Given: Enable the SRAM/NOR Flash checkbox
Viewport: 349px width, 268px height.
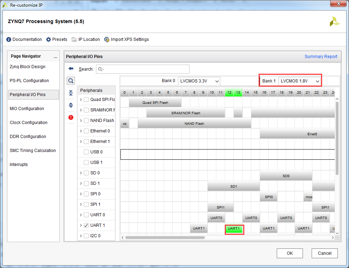Looking at the screenshot, I should pos(86,110).
